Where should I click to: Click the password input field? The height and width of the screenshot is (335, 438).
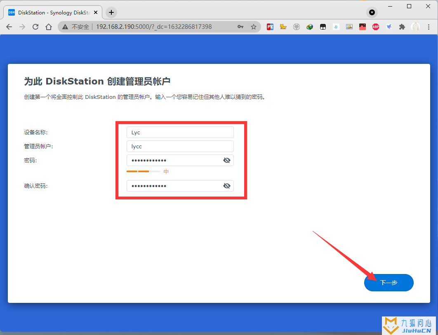(180, 160)
